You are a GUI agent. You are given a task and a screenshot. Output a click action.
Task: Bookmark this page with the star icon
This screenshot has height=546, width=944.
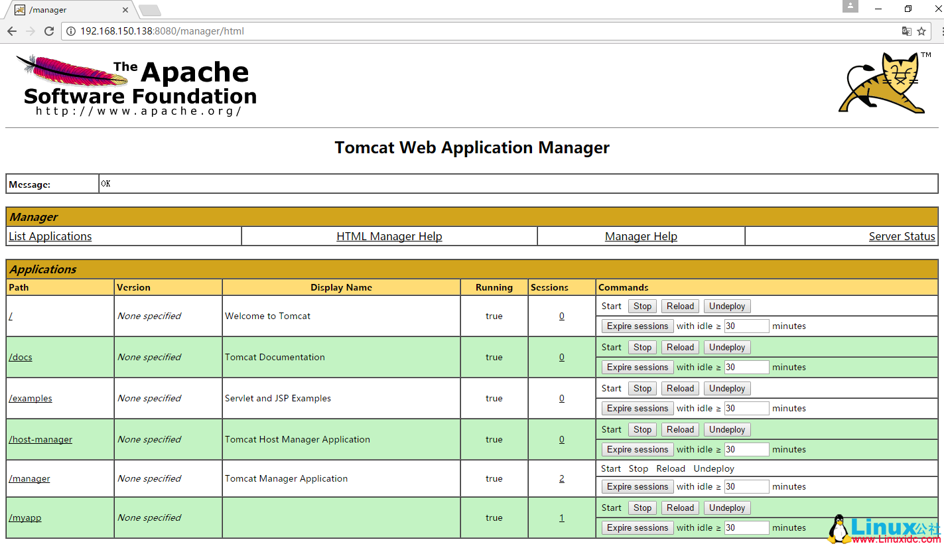(x=921, y=31)
